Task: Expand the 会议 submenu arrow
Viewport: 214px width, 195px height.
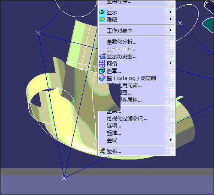Action: (x=171, y=140)
